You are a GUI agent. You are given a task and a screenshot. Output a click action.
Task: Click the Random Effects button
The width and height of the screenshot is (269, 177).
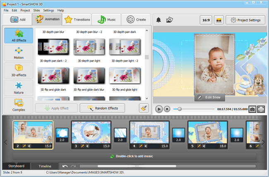click(102, 108)
